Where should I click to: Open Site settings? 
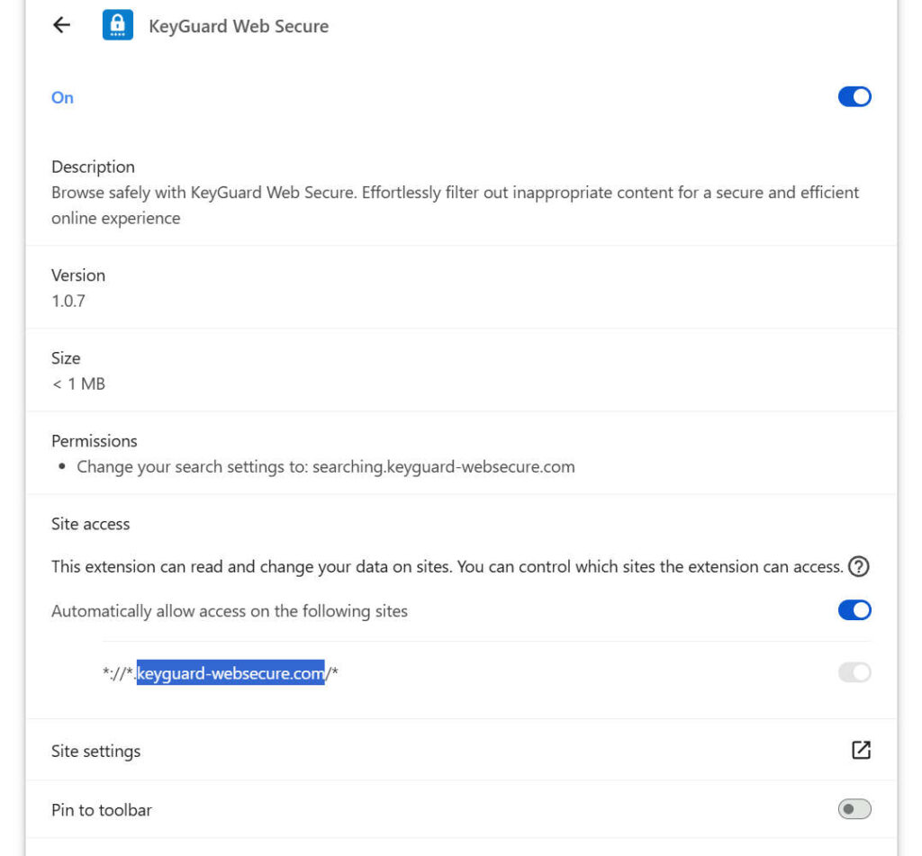95,750
